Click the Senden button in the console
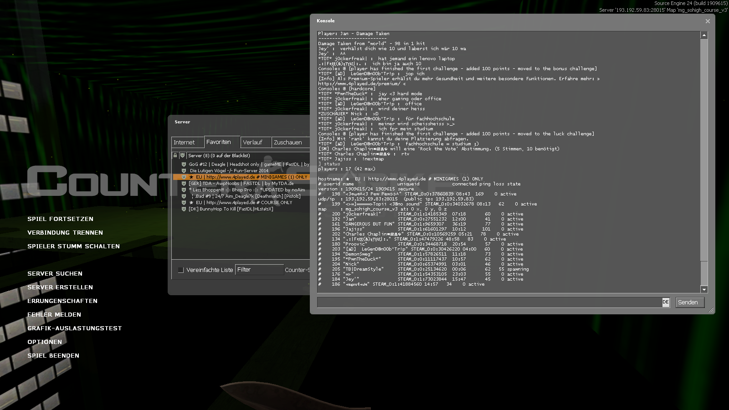 (x=690, y=302)
